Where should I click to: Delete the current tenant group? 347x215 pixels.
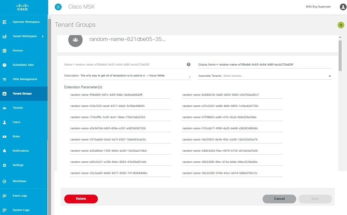tap(81, 199)
